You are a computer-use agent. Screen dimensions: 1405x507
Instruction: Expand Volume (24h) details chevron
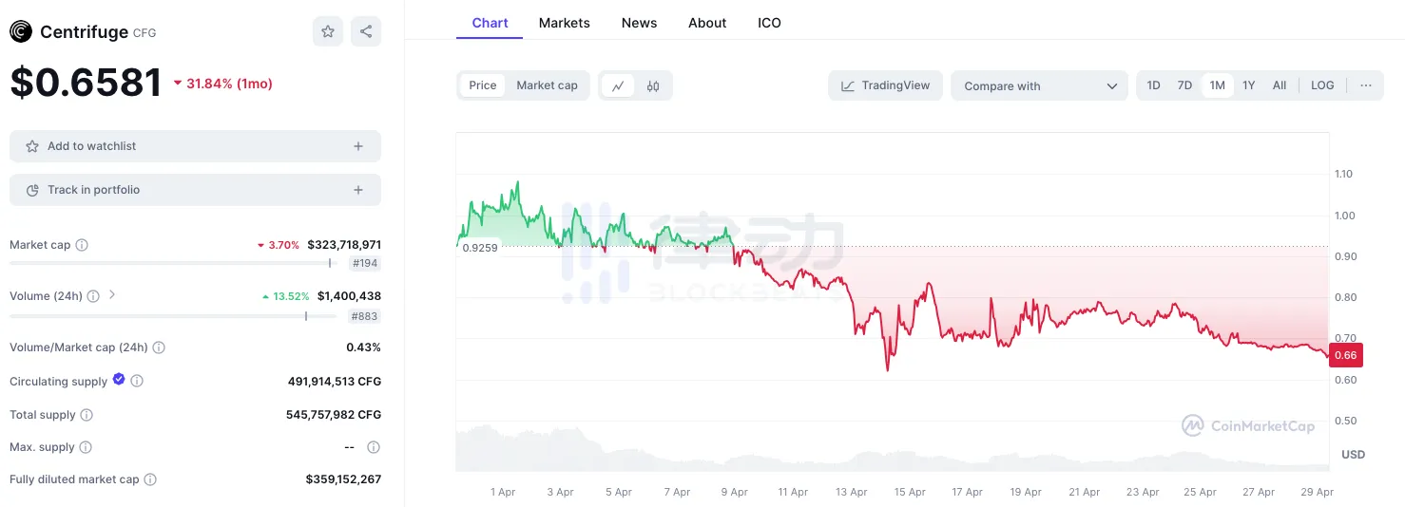click(112, 295)
